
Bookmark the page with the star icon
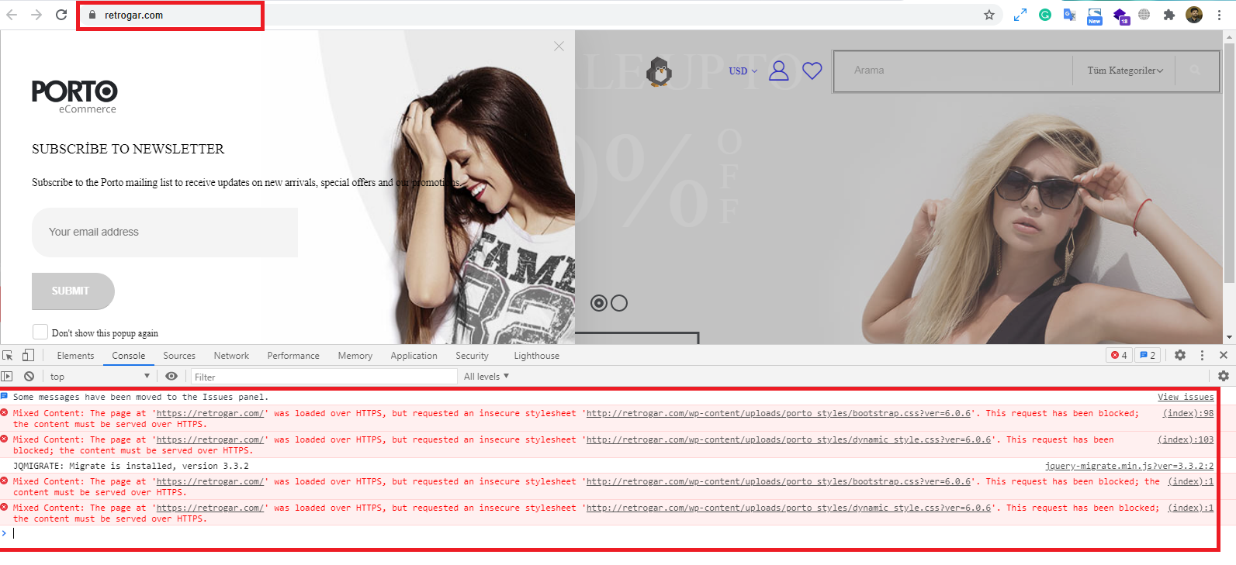point(989,15)
